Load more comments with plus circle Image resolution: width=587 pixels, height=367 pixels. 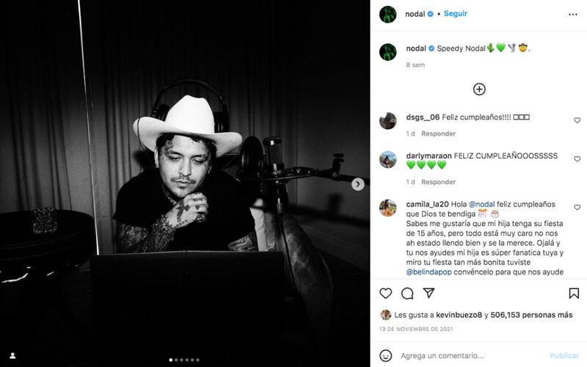coord(479,89)
